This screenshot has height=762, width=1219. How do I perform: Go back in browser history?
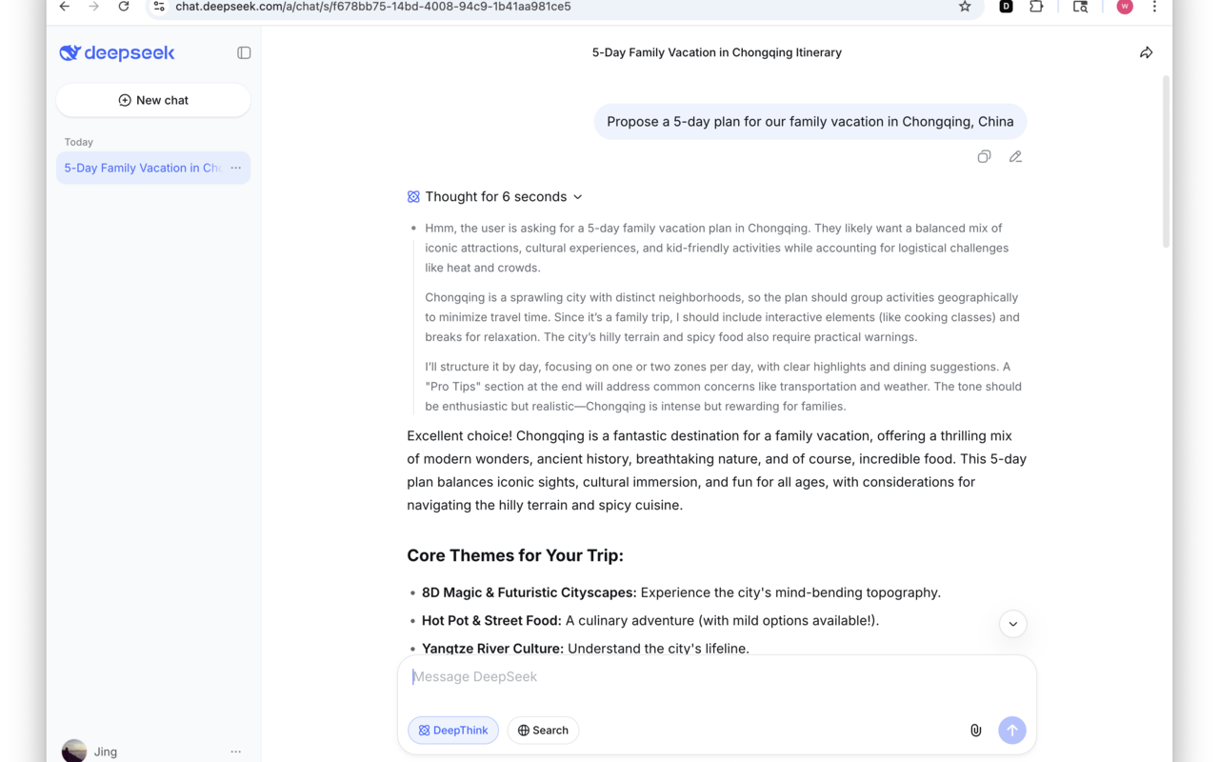coord(64,7)
